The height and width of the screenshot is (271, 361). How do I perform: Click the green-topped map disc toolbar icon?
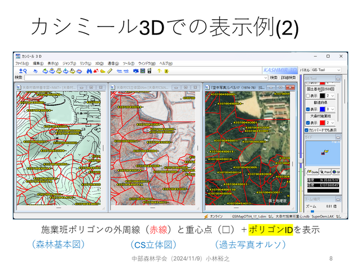(45, 71)
